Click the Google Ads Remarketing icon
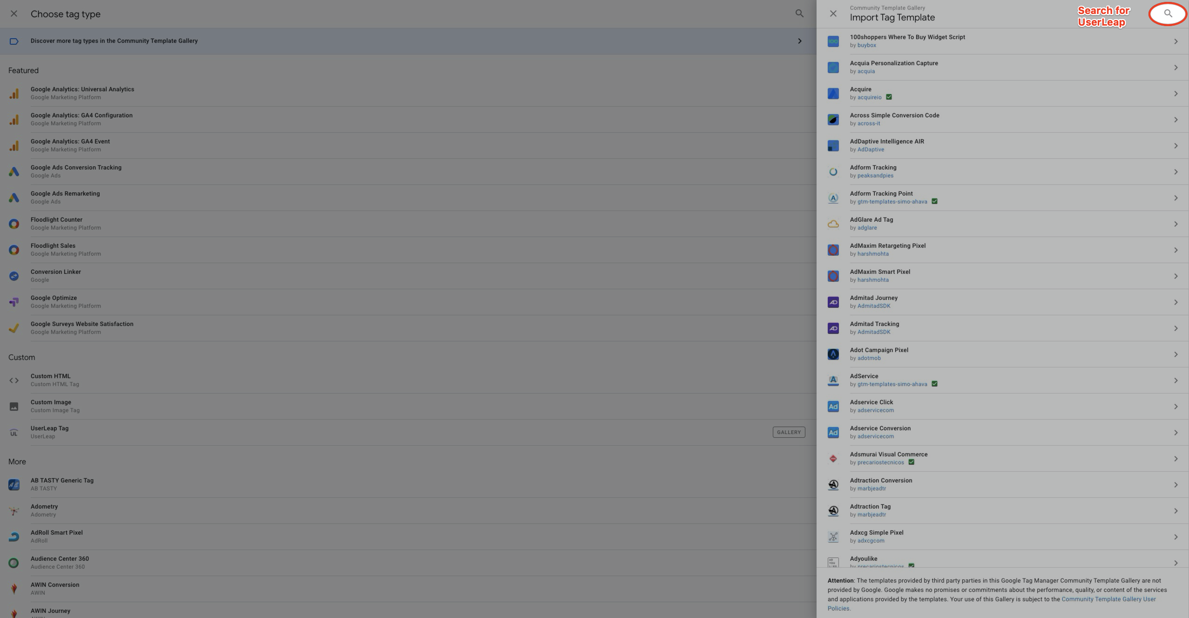 [14, 198]
